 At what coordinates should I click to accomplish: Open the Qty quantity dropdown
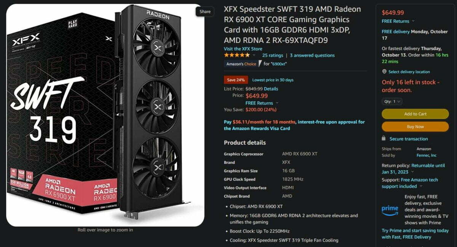tap(392, 101)
